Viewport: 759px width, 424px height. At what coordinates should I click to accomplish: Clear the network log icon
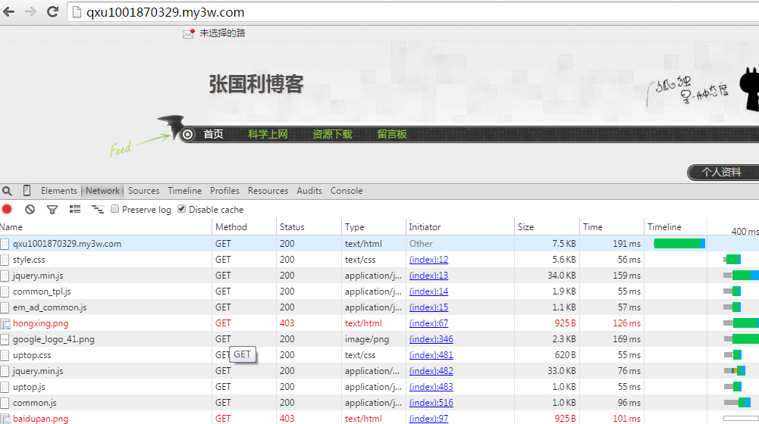(x=30, y=210)
